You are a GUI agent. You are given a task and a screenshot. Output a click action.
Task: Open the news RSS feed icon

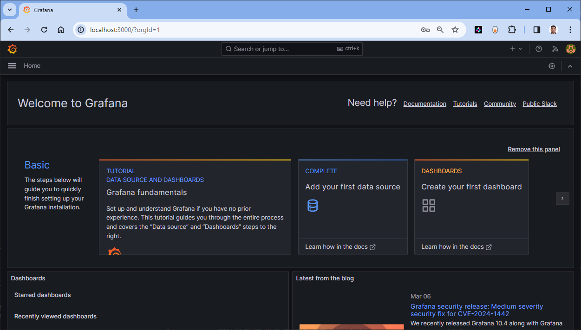(555, 49)
